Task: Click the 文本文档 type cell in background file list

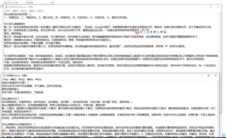Action: [x=29, y=3]
